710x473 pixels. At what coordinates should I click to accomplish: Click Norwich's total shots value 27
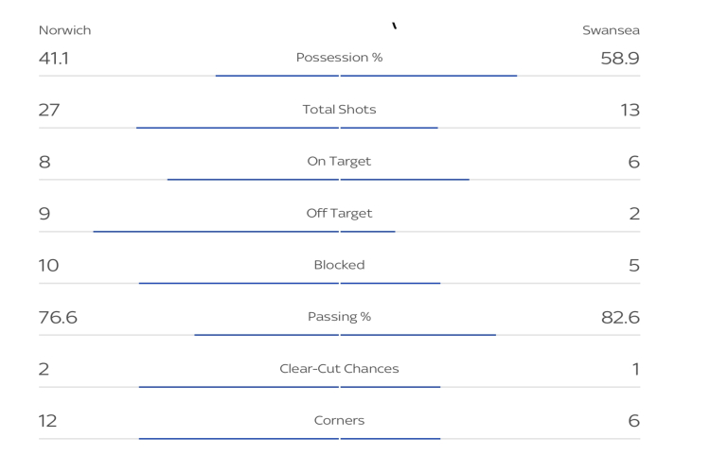coord(49,110)
